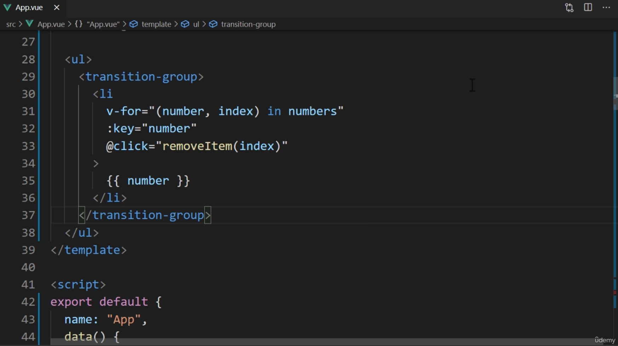The height and width of the screenshot is (346, 618).
Task: Open Changes compare icon in editor toolbar
Action: (x=569, y=7)
